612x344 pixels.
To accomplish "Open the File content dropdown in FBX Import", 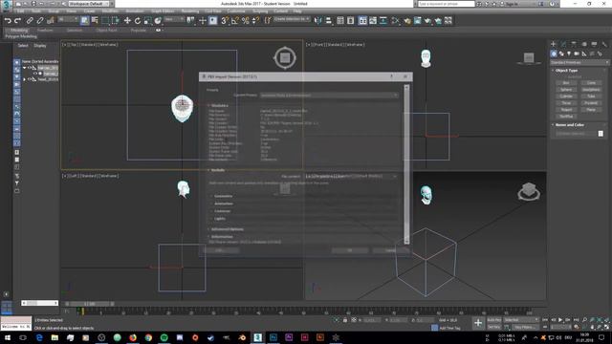I will coord(351,176).
